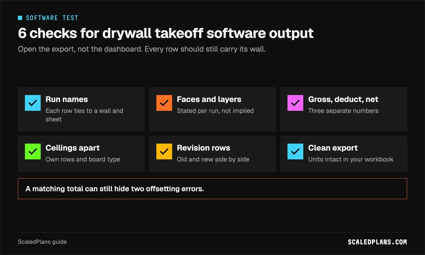Screen dimensions: 425x255
Task: Click the SOFTWARE TEST label
Action: click(x=52, y=18)
